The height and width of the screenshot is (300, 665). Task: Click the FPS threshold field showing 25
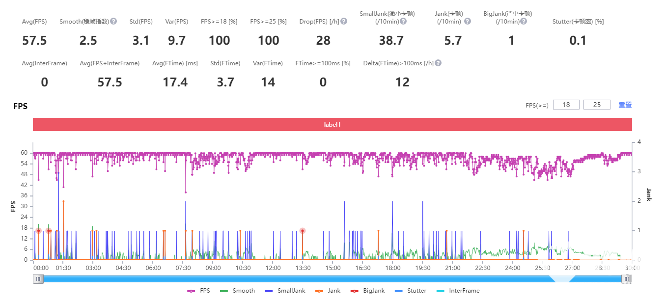click(597, 105)
